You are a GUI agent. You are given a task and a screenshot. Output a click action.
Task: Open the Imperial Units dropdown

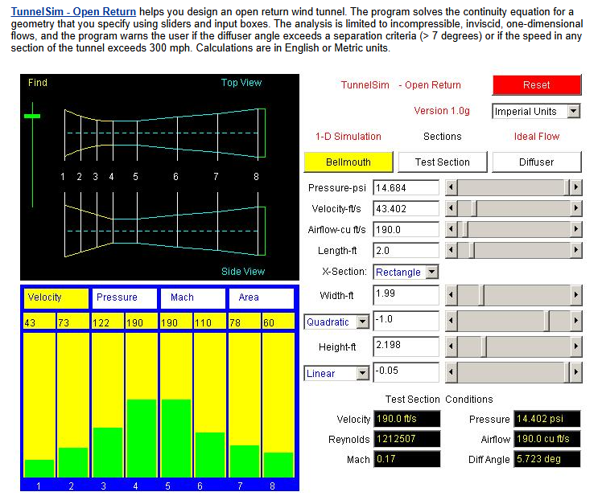click(573, 112)
